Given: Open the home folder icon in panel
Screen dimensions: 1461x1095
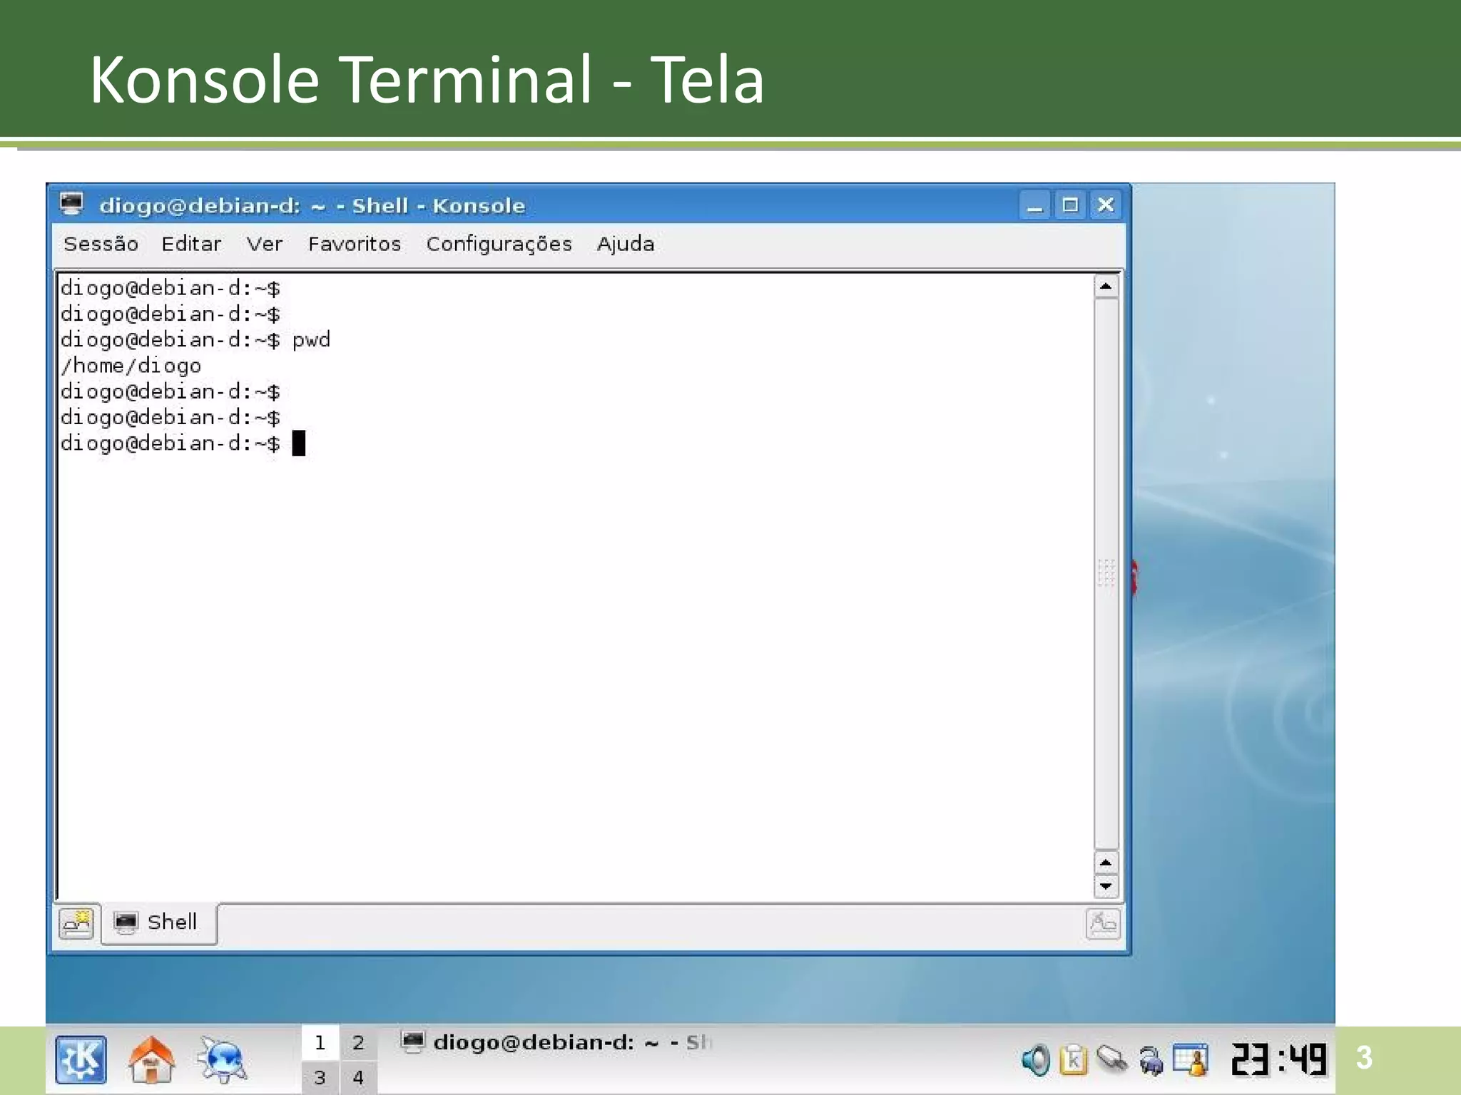Looking at the screenshot, I should (x=151, y=1059).
